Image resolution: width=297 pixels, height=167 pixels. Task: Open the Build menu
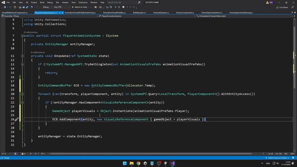[42, 2]
